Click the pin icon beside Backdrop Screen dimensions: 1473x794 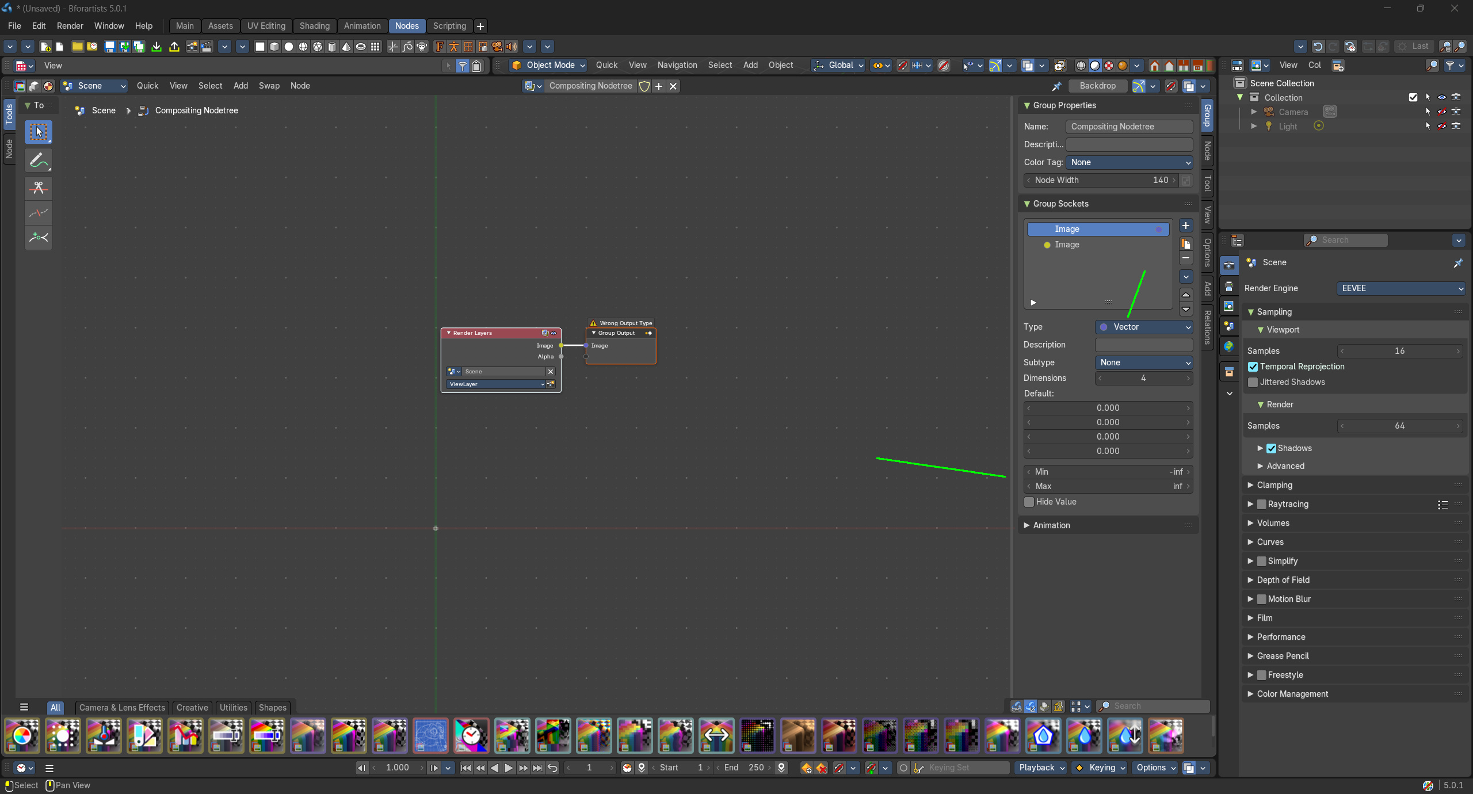tap(1056, 86)
